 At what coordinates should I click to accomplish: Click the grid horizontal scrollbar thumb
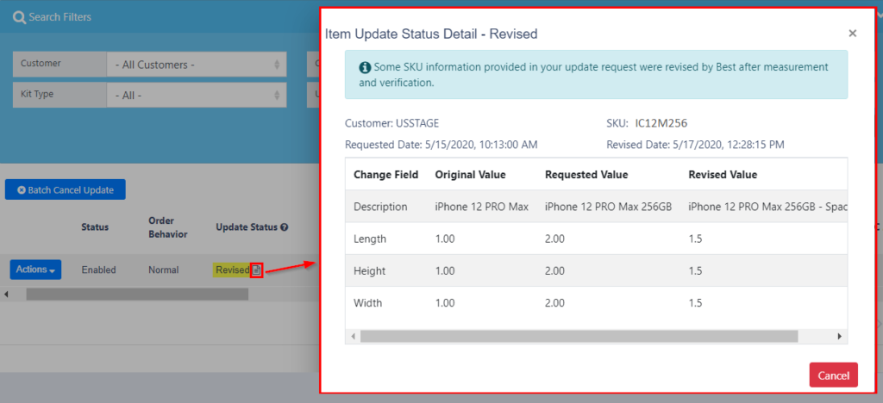137,294
